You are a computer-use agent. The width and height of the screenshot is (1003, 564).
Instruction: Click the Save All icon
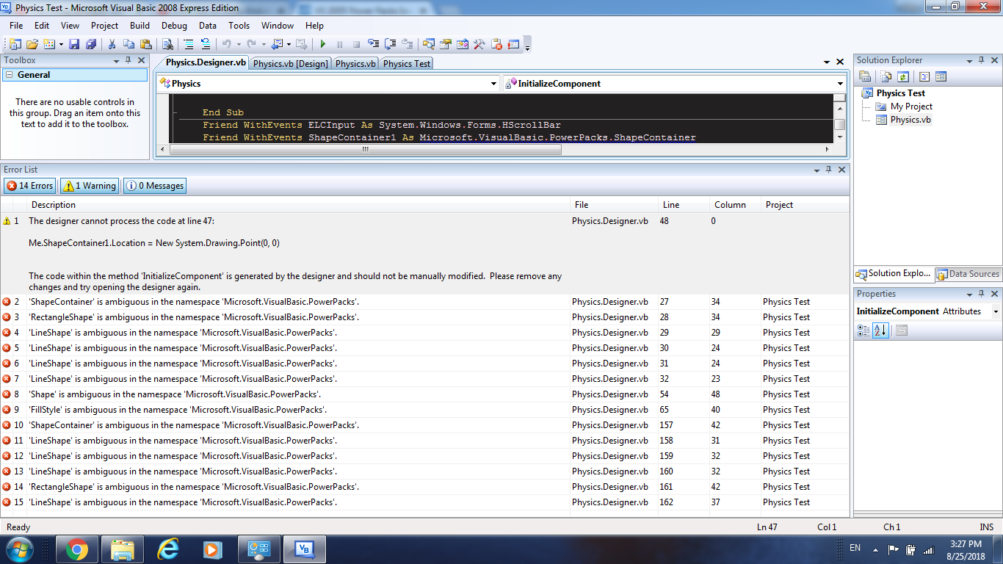91,44
